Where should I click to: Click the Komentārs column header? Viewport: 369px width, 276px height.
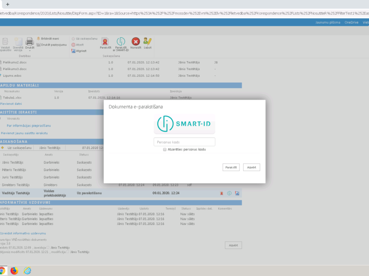[225, 209]
